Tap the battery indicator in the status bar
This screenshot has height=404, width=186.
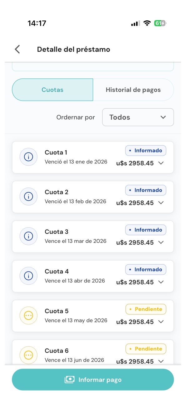point(160,23)
